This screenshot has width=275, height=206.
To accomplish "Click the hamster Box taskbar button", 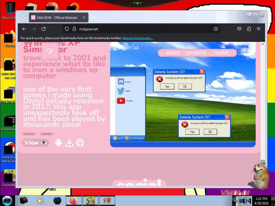I will 90,201.
